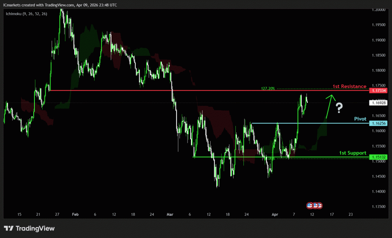Click the rightmost US flag economic event icon
The height and width of the screenshot is (238, 392).
point(319,205)
